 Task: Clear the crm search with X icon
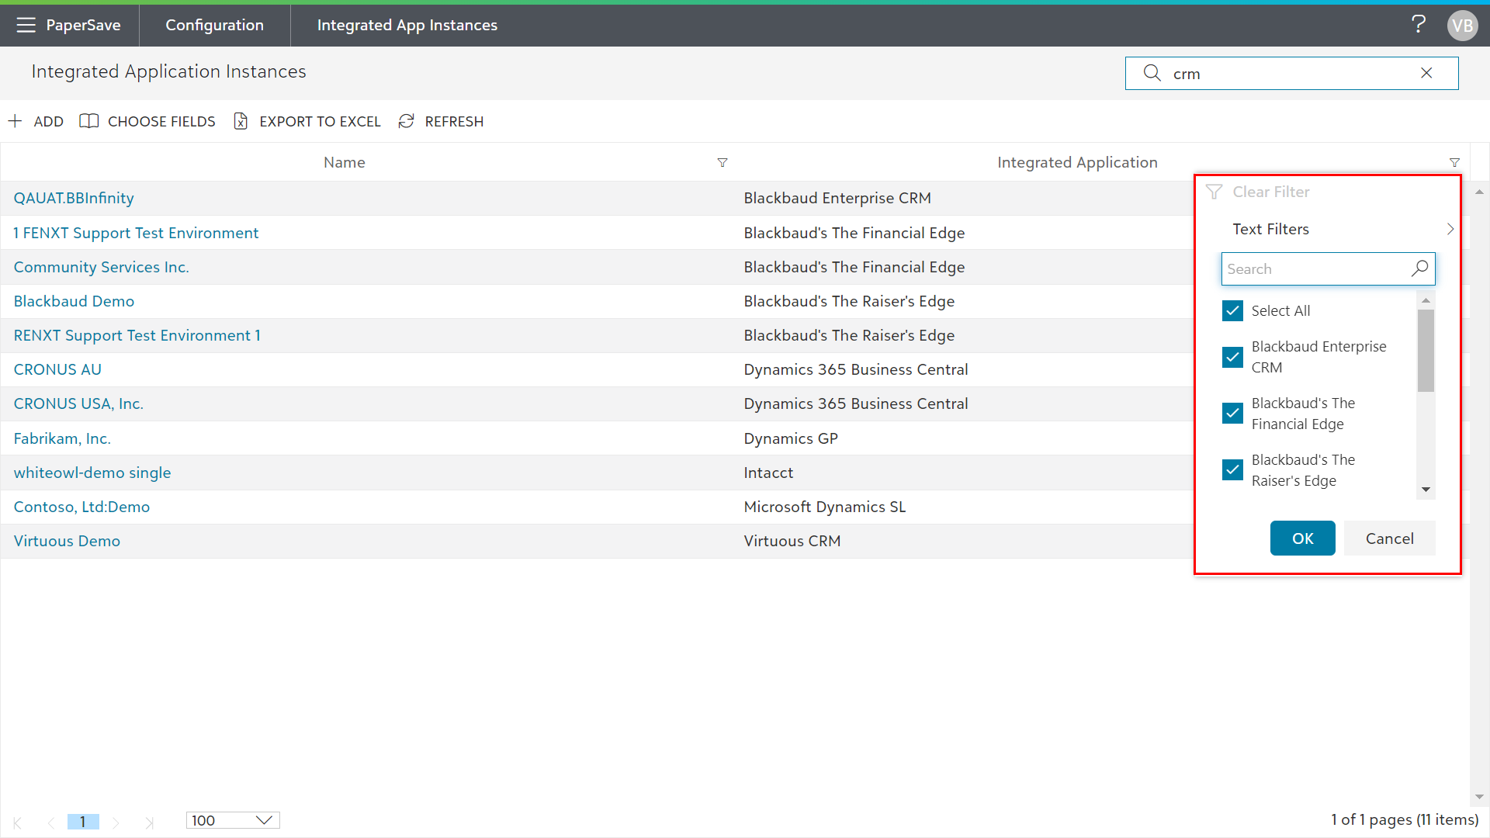click(x=1426, y=73)
